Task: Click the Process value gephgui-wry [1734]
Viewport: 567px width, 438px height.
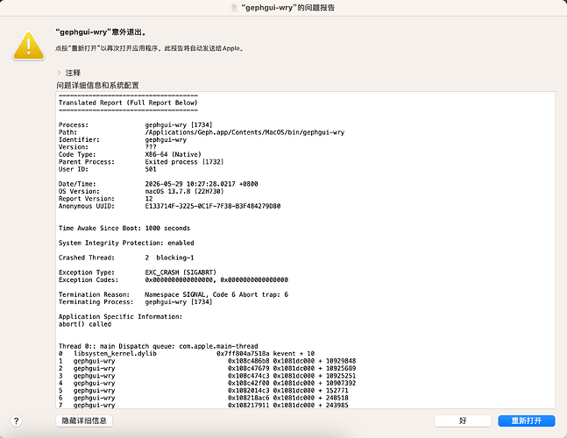Action: pos(179,125)
